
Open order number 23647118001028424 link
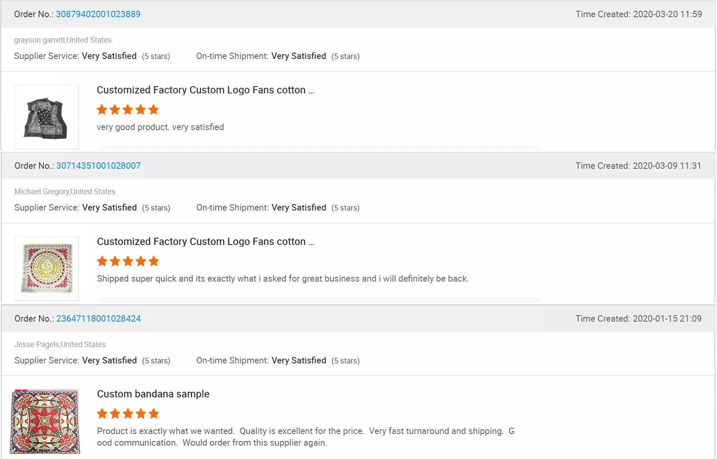(x=98, y=319)
